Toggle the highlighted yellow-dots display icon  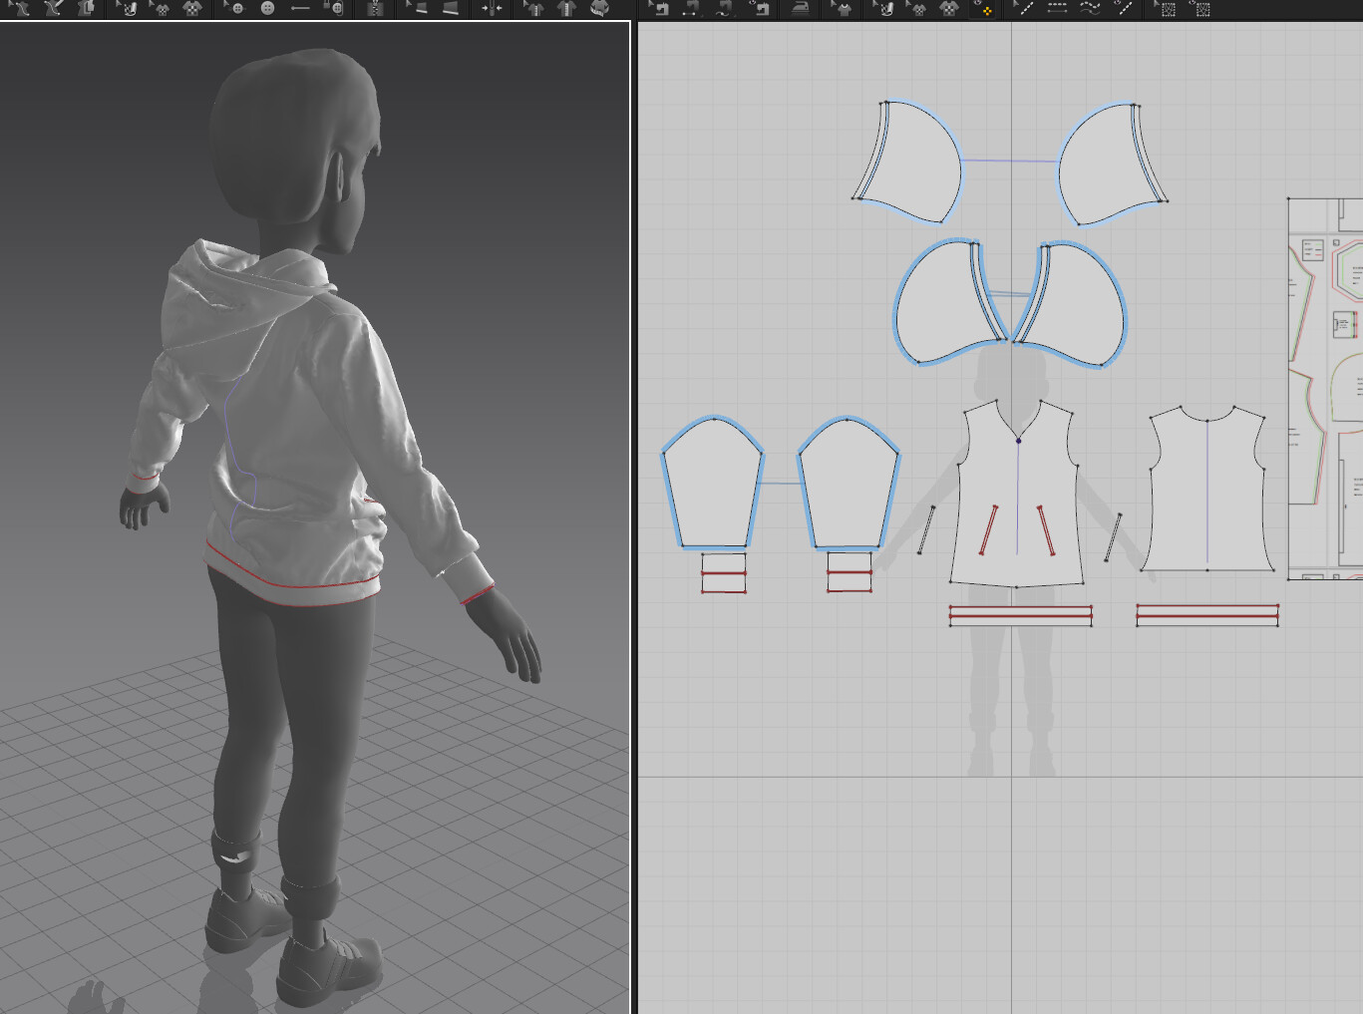click(x=983, y=9)
